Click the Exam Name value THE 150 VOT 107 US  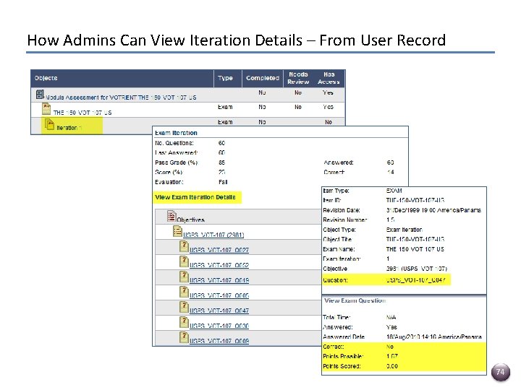click(x=415, y=249)
